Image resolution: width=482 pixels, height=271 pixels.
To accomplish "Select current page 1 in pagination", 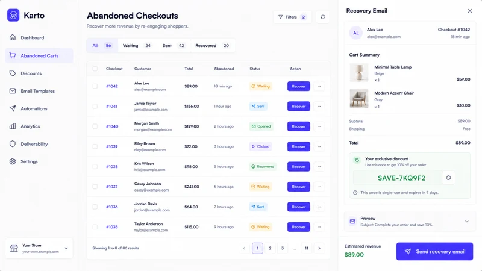I will tap(258, 248).
